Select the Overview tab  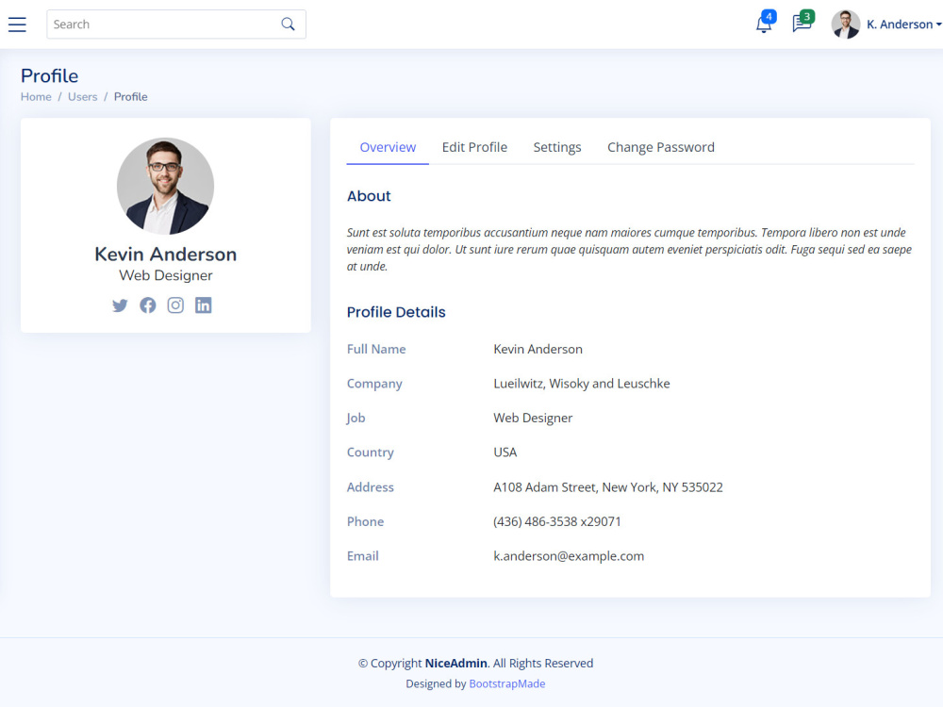(388, 147)
